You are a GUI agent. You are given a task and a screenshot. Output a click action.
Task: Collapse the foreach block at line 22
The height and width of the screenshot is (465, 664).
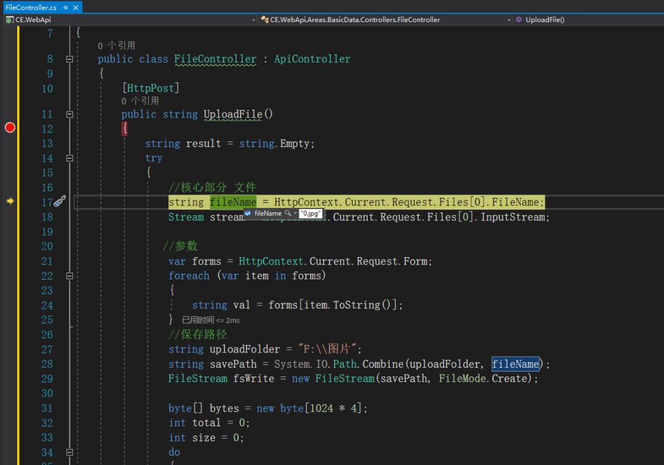(69, 276)
